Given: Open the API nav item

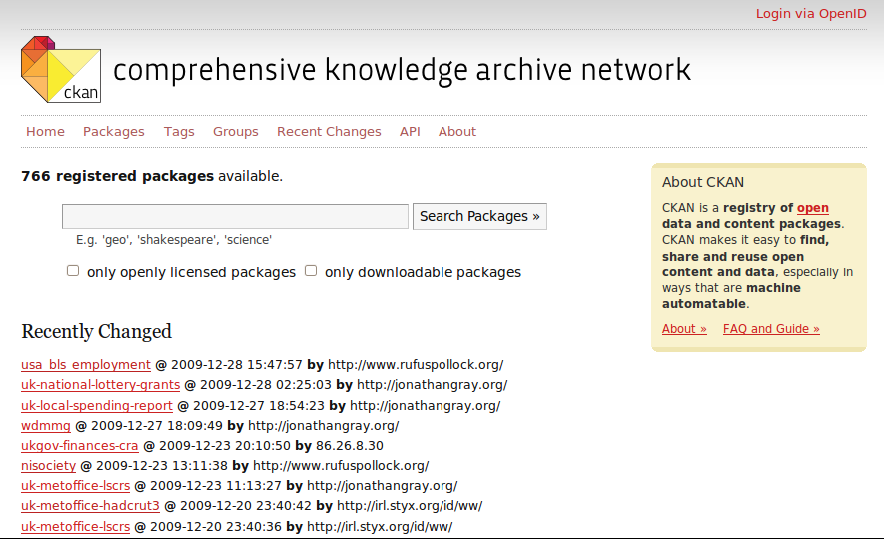Looking at the screenshot, I should pyautogui.click(x=410, y=131).
